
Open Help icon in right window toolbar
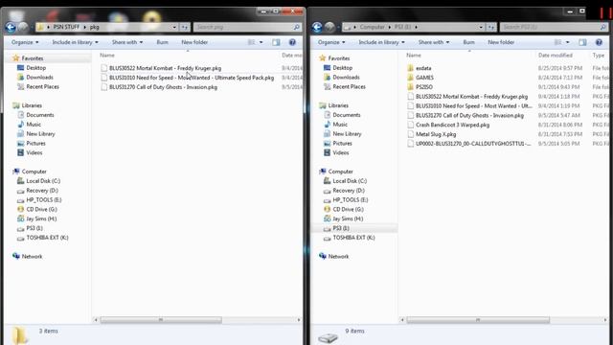point(599,42)
